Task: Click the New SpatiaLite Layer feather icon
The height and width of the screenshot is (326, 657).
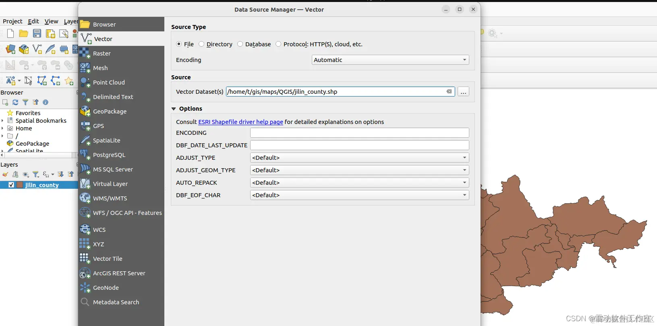Action: [x=50, y=49]
